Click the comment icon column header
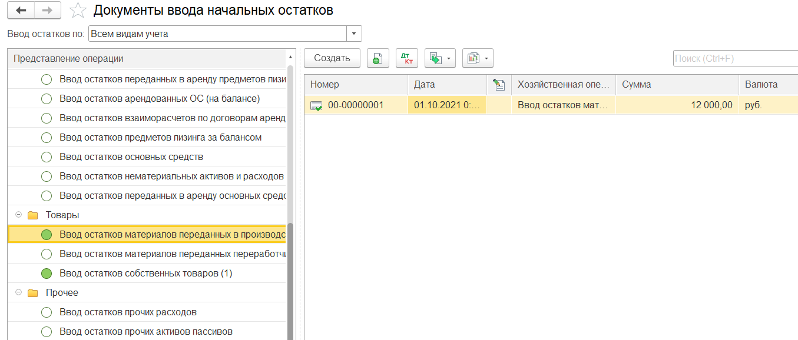Image resolution: width=798 pixels, height=340 pixels. (x=499, y=85)
